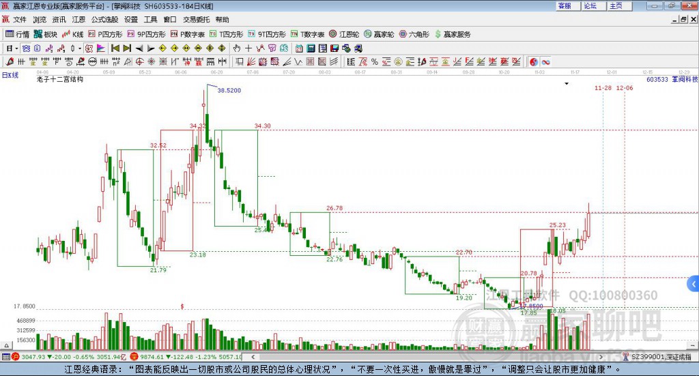The width and height of the screenshot is (699, 376).
Task: Click the yin-yang taiji tool icon
Action: pos(534,62)
